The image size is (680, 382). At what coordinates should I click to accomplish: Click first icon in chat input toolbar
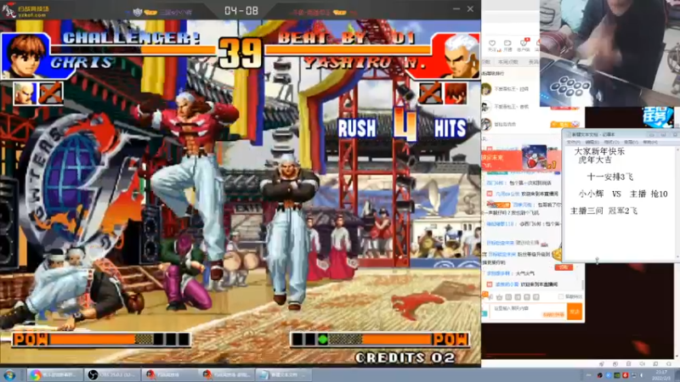[x=490, y=297]
